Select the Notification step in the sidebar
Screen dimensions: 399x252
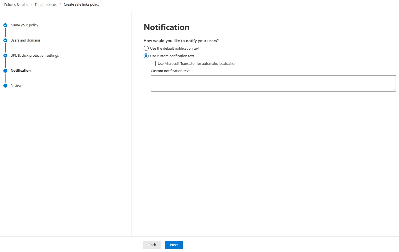tap(20, 70)
